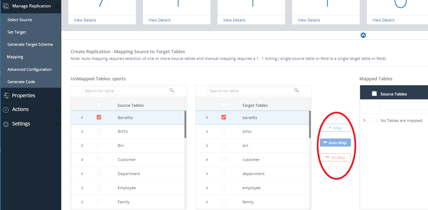This screenshot has height=210, width=428.
Task: Click the search magnifier in target table search
Action: click(x=296, y=91)
